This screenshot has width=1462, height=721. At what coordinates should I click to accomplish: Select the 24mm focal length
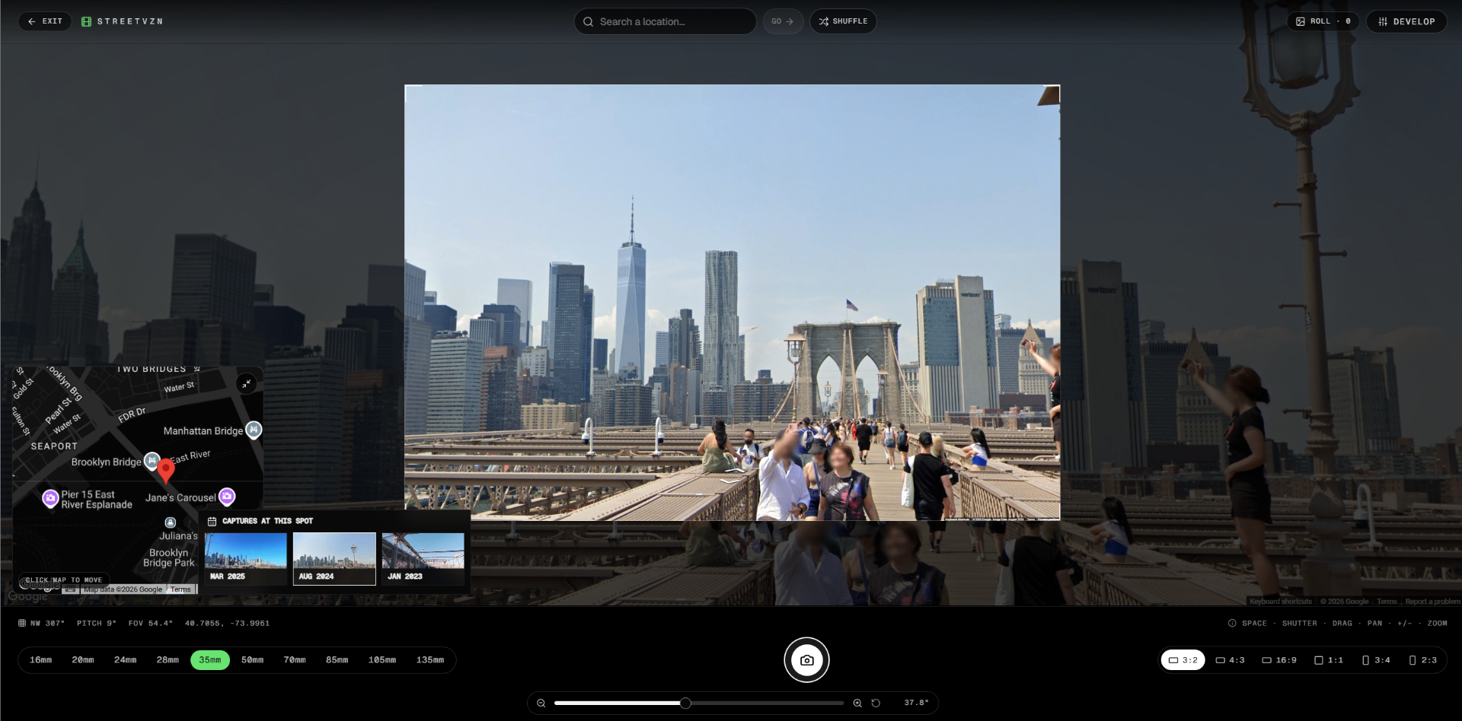click(x=126, y=660)
